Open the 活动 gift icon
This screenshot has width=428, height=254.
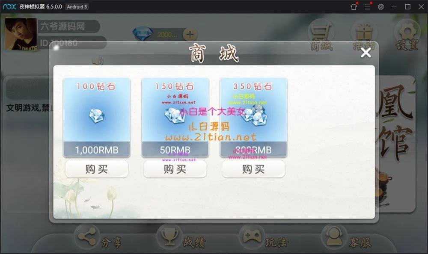pyautogui.click(x=364, y=35)
